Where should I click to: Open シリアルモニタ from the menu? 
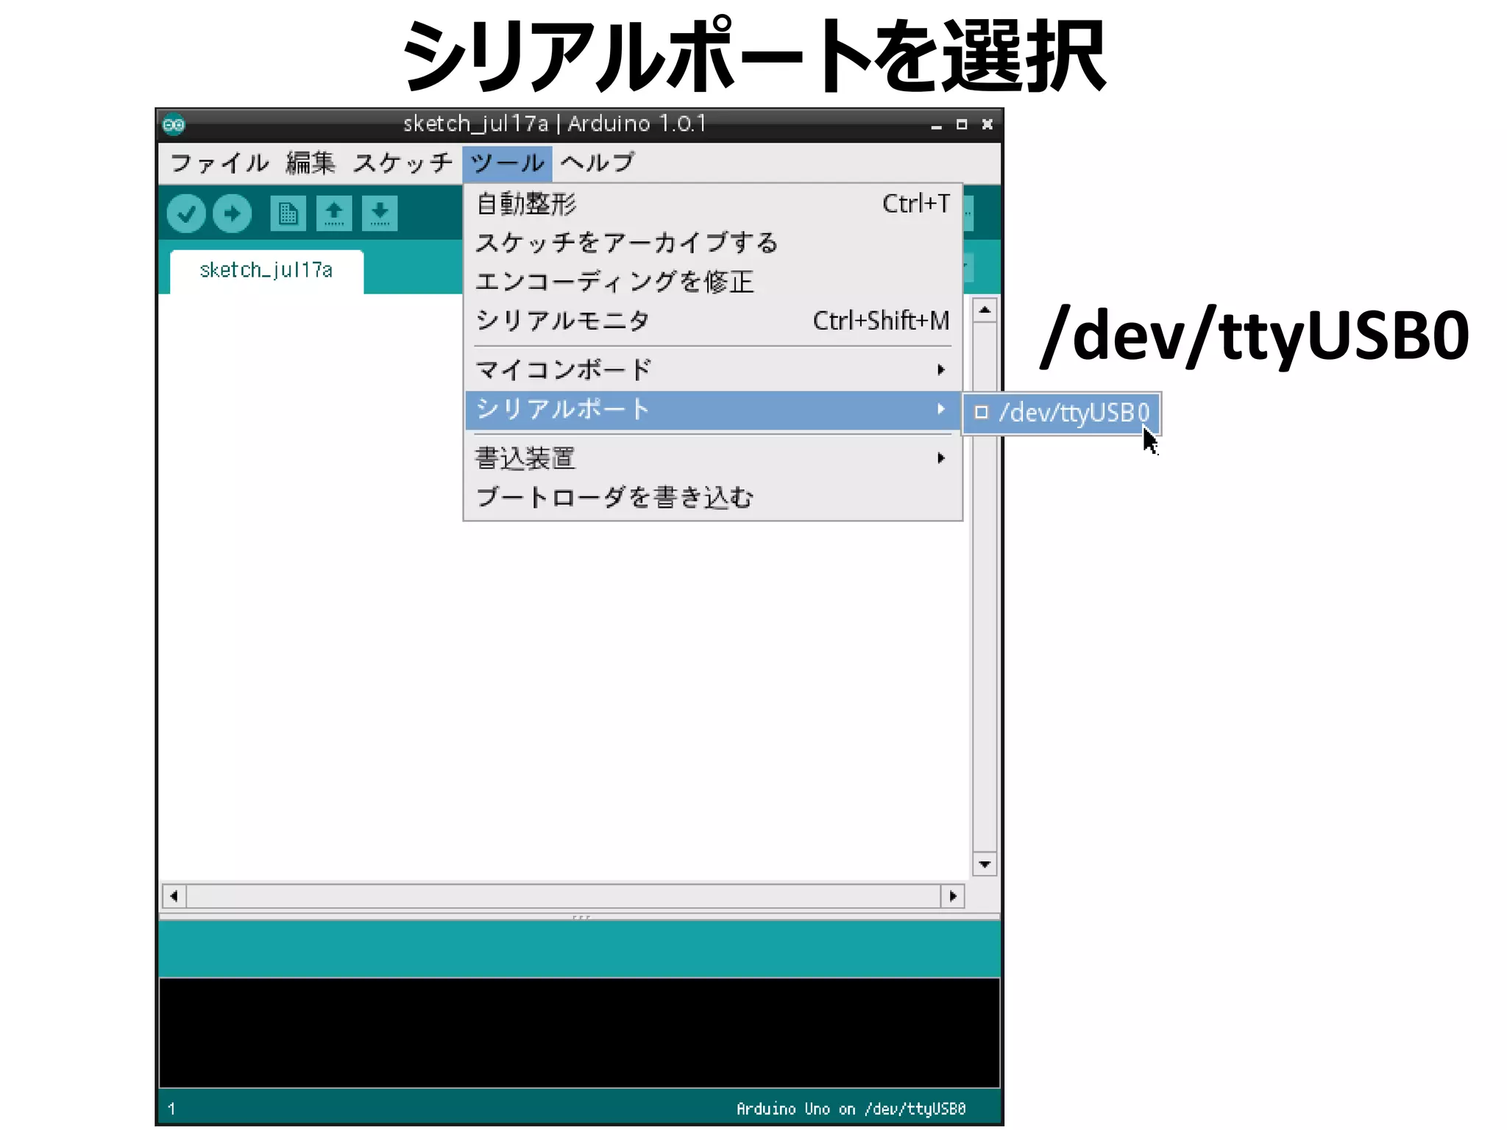[713, 321]
